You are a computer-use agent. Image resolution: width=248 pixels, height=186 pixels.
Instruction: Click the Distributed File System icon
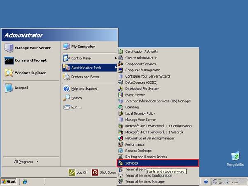(x=121, y=89)
